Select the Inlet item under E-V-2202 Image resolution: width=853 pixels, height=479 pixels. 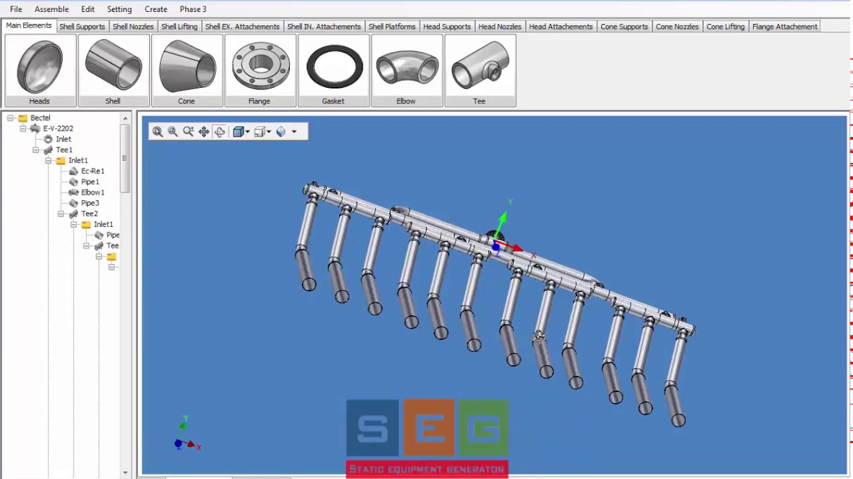[63, 139]
